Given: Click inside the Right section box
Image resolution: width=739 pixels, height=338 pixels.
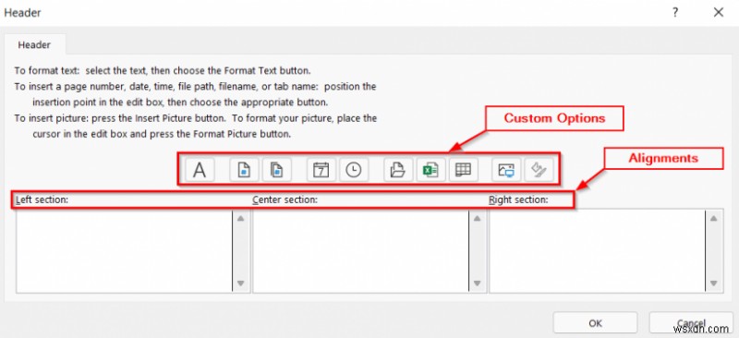Looking at the screenshot, I should pos(597,251).
